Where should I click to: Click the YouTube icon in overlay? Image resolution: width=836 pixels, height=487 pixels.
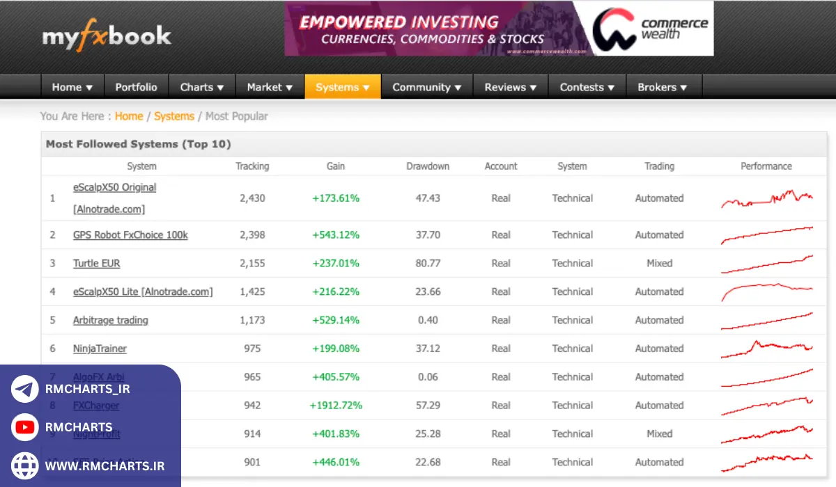(x=25, y=427)
